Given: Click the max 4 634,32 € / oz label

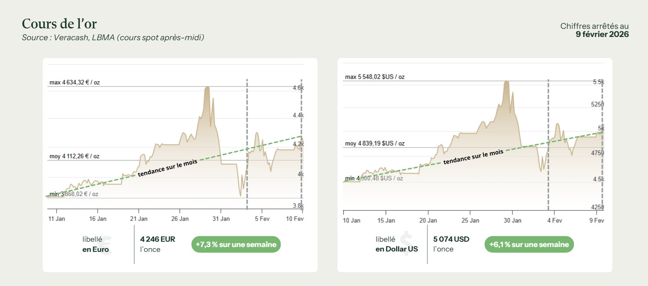Looking at the screenshot, I should click(75, 82).
